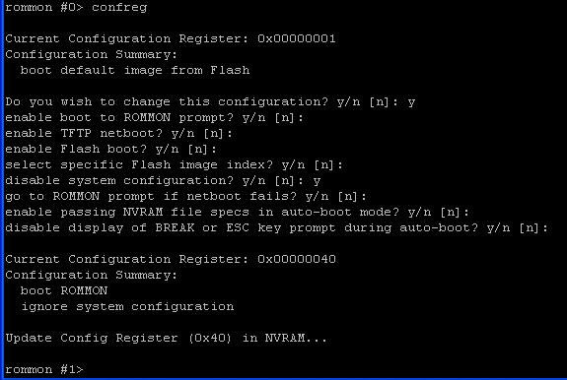The height and width of the screenshot is (380, 567).
Task: Click 'enable Flash boot' line
Action: pyautogui.click(x=111, y=149)
